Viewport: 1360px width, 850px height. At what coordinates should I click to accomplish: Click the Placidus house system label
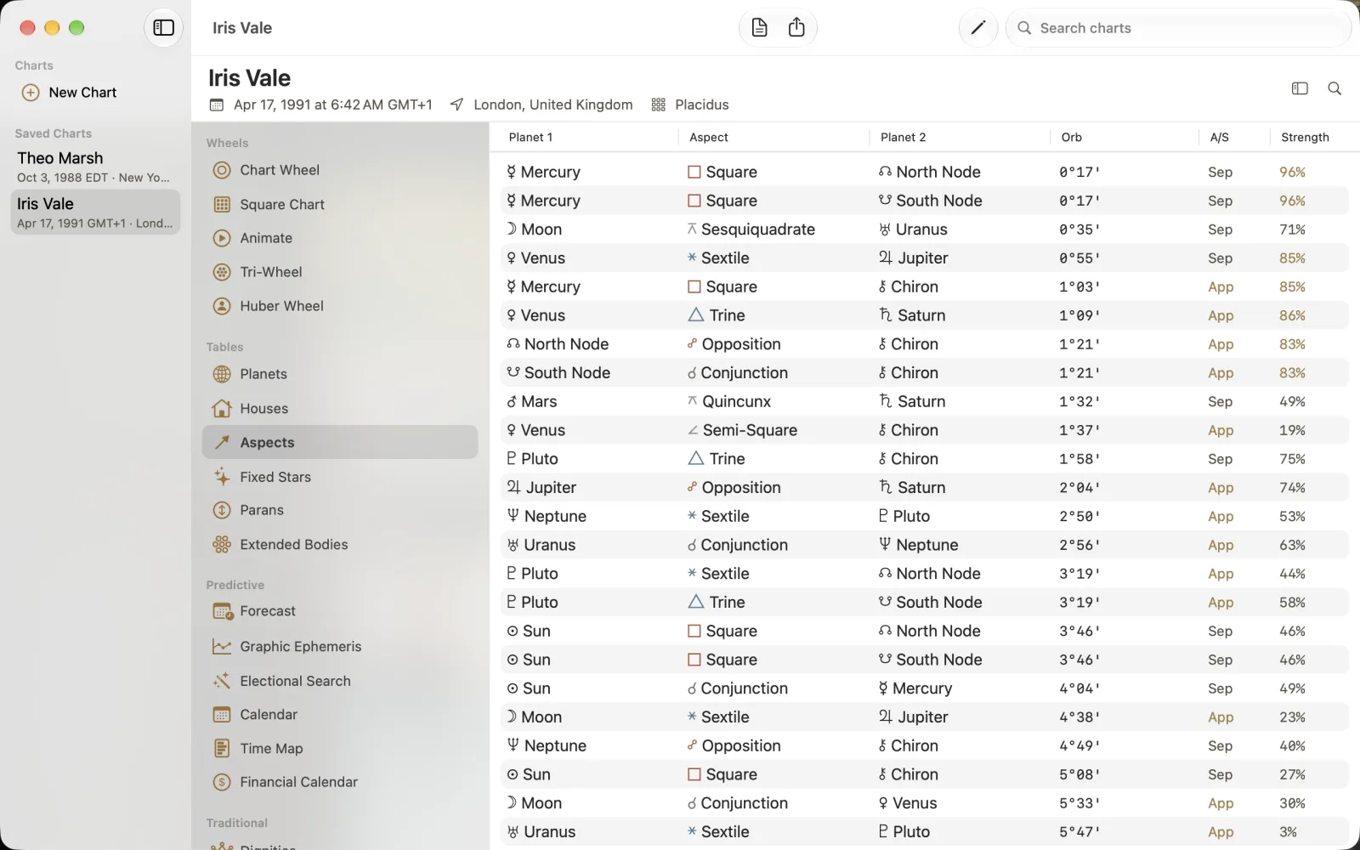tap(702, 105)
